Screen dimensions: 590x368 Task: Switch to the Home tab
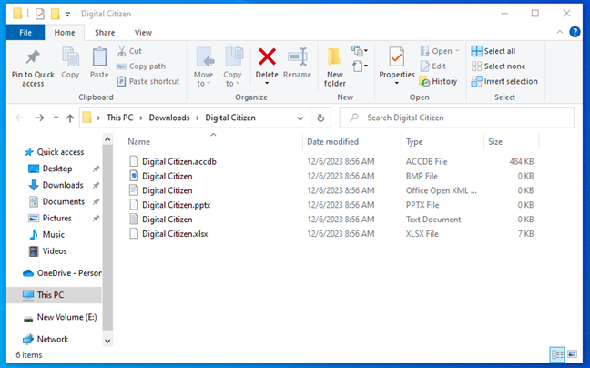pos(65,33)
